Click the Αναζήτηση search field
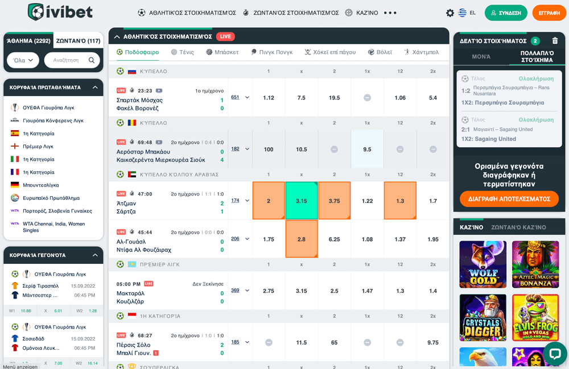The image size is (569, 369). click(67, 60)
